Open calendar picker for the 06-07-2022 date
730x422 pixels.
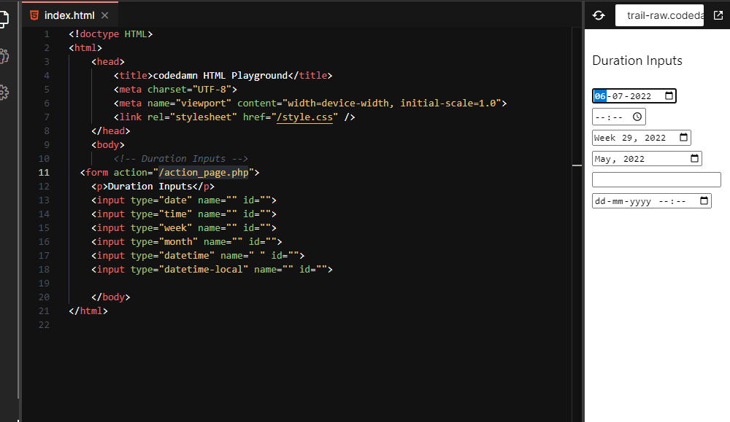(x=668, y=96)
